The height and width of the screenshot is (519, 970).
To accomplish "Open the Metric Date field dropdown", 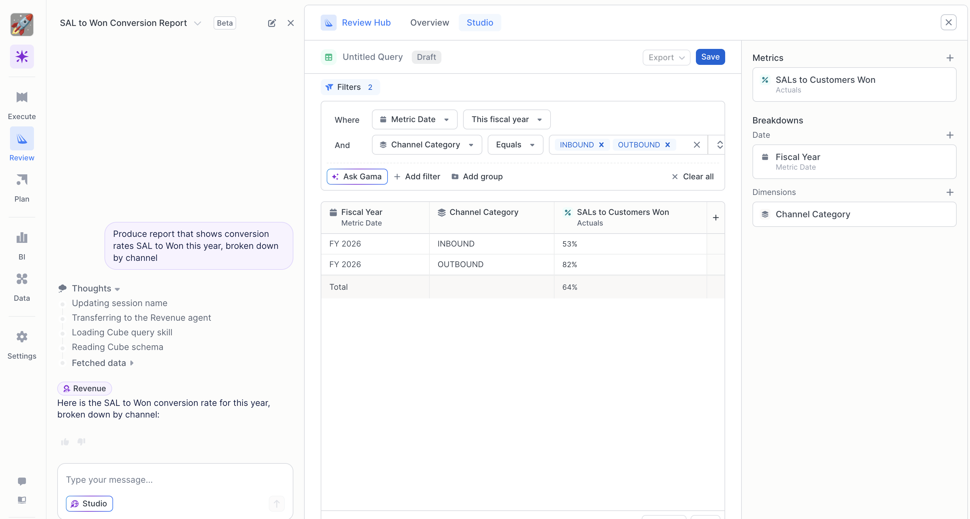I will coord(414,119).
